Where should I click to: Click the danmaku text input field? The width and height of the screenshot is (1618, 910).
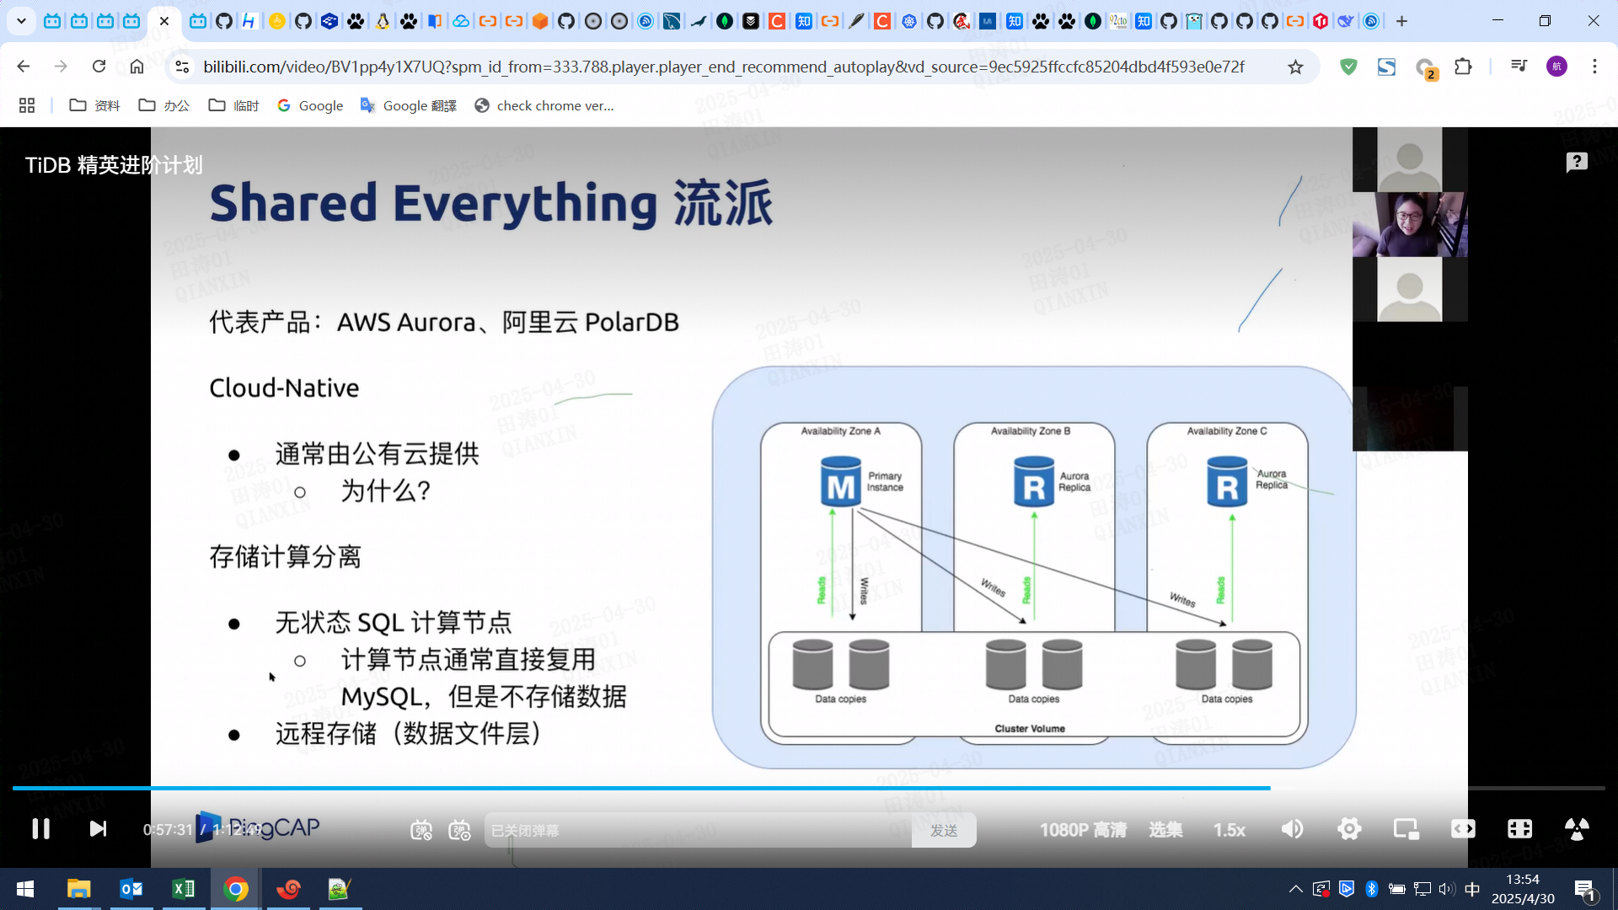click(x=698, y=830)
